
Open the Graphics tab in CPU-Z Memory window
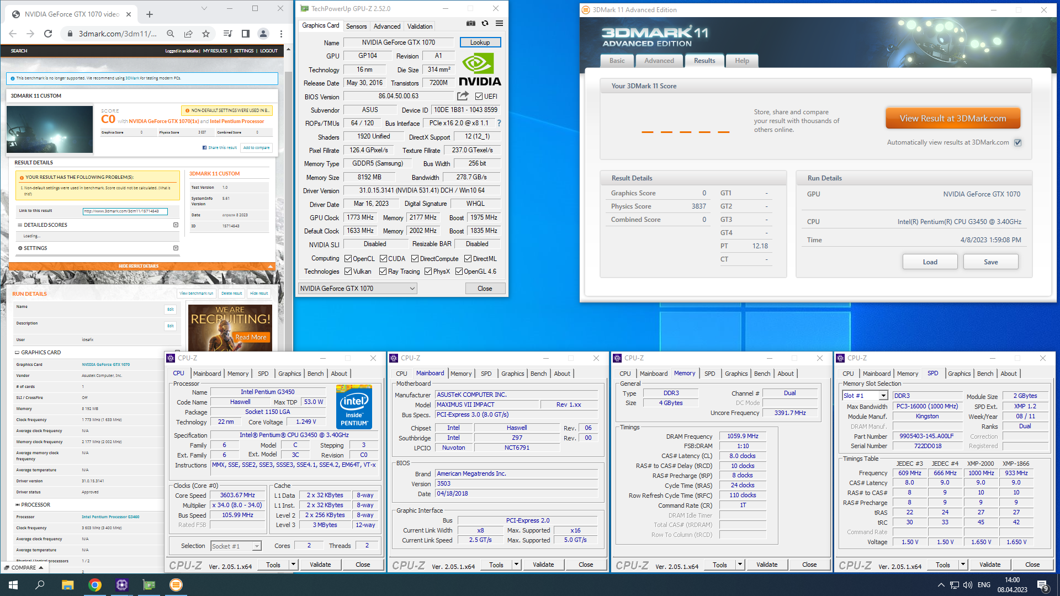pyautogui.click(x=736, y=374)
